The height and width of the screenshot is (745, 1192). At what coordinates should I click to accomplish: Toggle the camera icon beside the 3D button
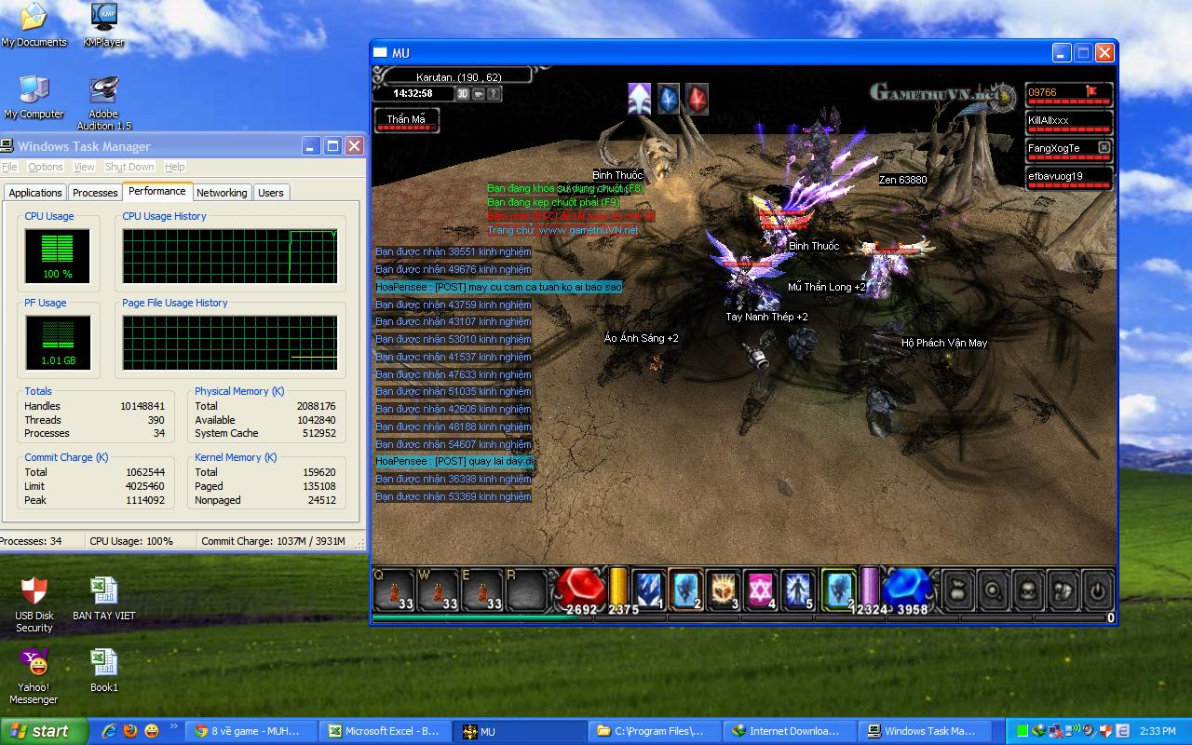(x=479, y=94)
